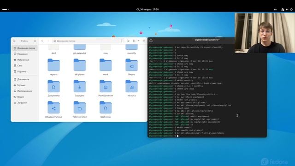Screen dimensions: 295x166
Task: Click the may file label
Action: [106, 53]
